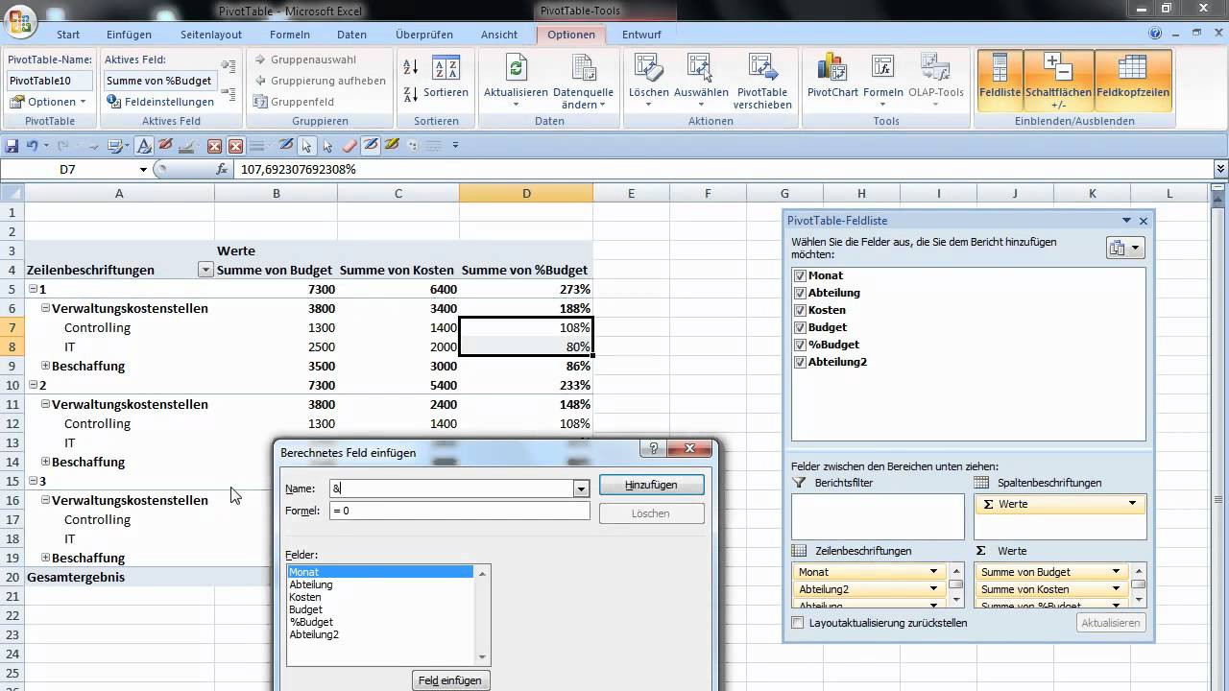Collapse month 1 group
This screenshot has height=691, width=1229.
[x=33, y=289]
